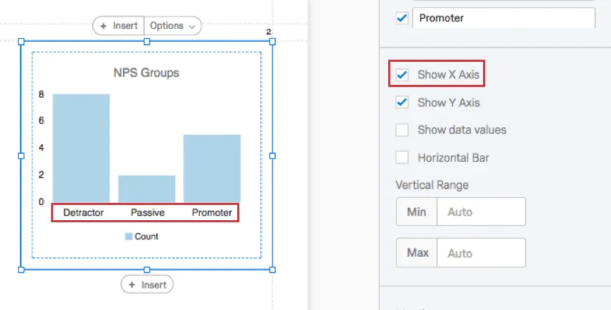The height and width of the screenshot is (310, 611).
Task: Enable Show data values checkbox
Action: 403,130
